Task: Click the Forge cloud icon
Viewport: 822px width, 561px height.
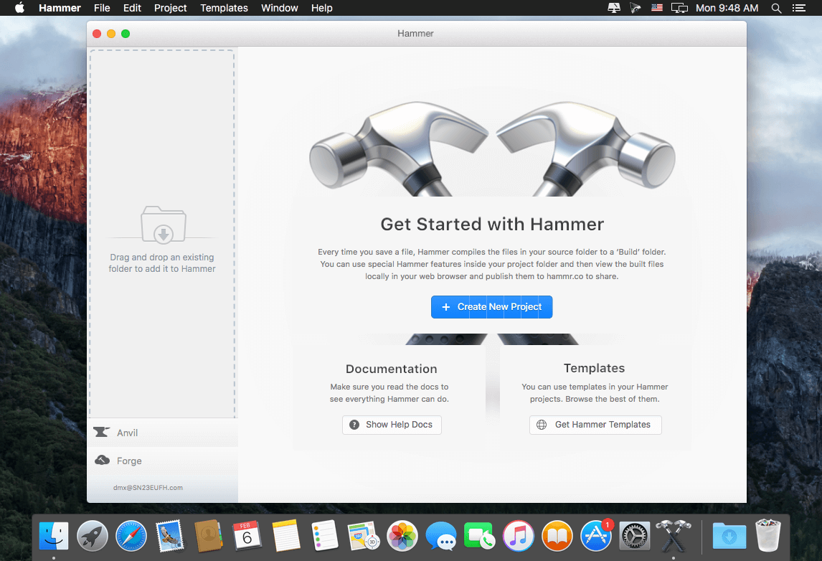Action: 103,461
